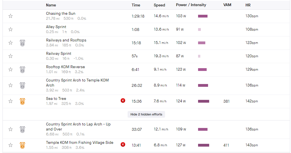Click the Time column header
This screenshot has width=291, height=153.
tap(136, 5)
